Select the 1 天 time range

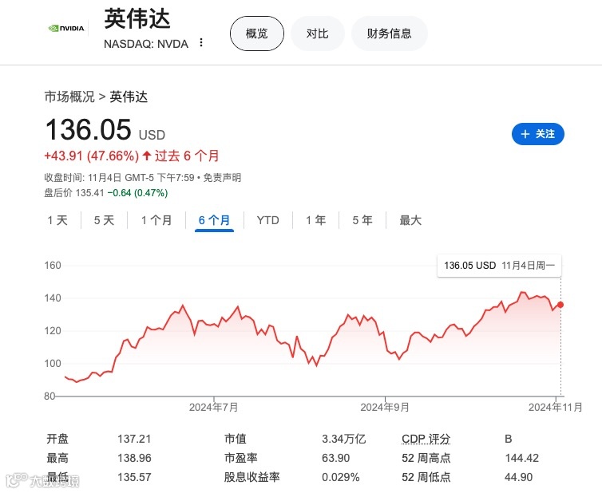click(x=57, y=220)
